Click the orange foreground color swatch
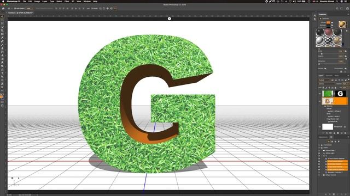Image resolution: width=350 pixels, height=196 pixels. click(1, 97)
